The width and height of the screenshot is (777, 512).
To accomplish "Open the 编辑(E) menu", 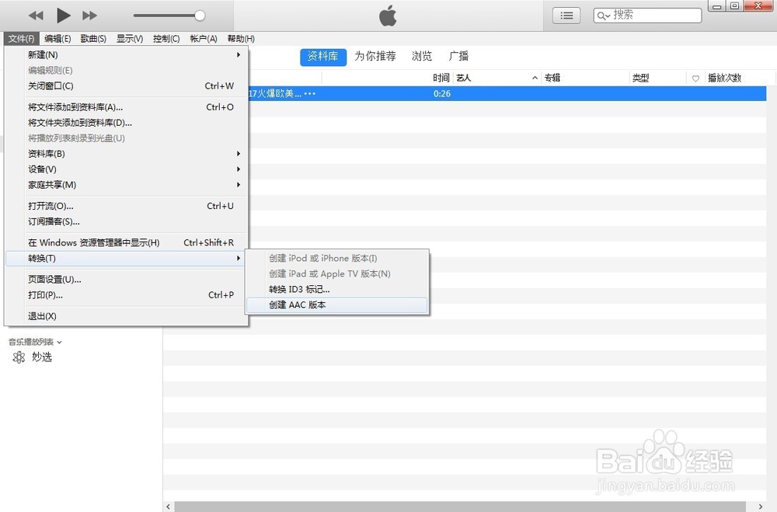I will point(57,39).
